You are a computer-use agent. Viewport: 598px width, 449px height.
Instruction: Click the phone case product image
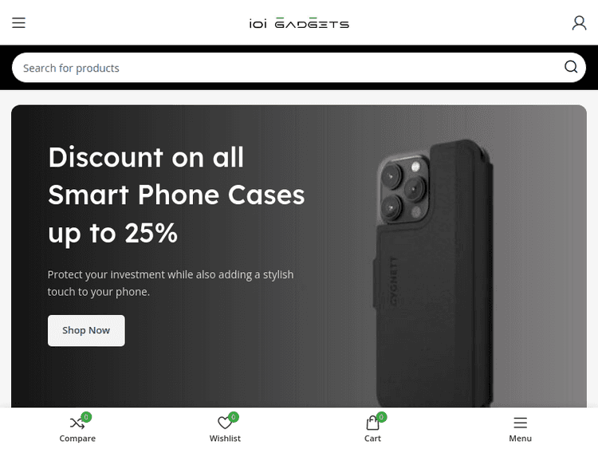pyautogui.click(x=433, y=273)
